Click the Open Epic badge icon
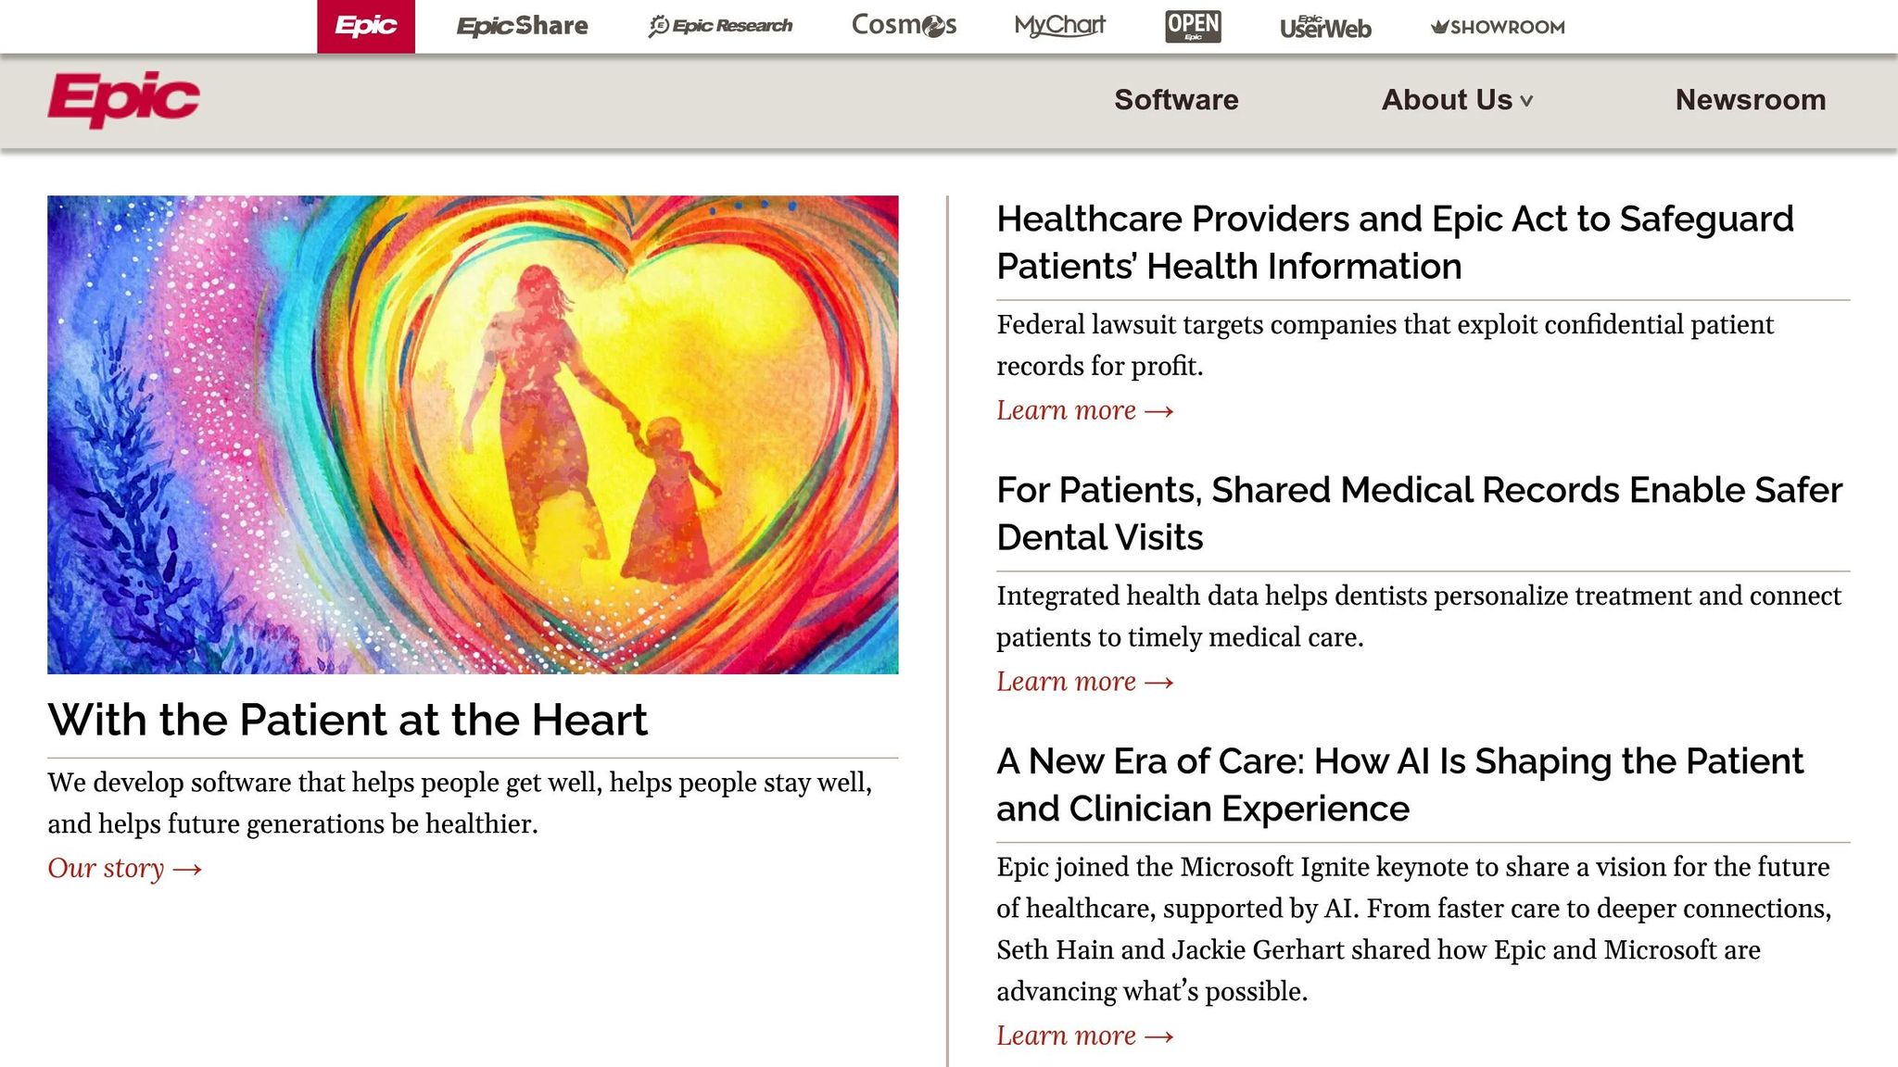Viewport: 1898px width, 1067px height. [1193, 26]
